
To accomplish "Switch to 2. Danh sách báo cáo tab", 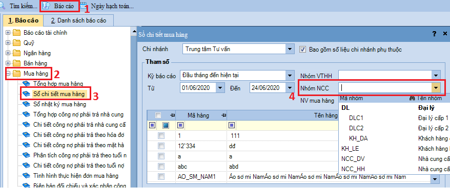I will pos(78,20).
